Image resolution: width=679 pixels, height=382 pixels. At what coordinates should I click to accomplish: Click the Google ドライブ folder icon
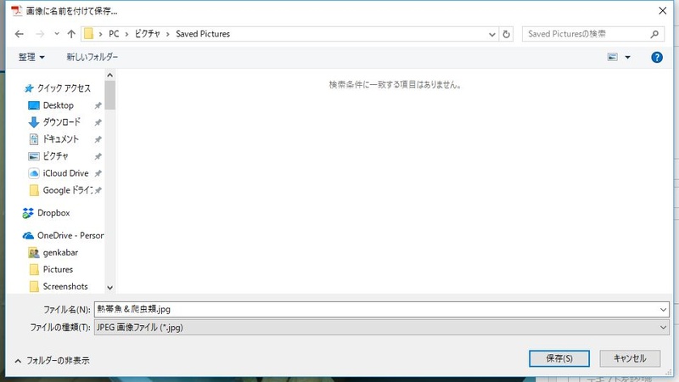34,190
